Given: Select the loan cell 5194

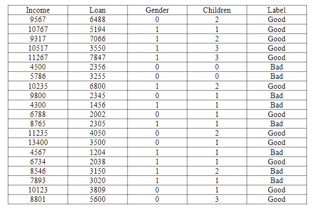Looking at the screenshot, I should (98, 30).
